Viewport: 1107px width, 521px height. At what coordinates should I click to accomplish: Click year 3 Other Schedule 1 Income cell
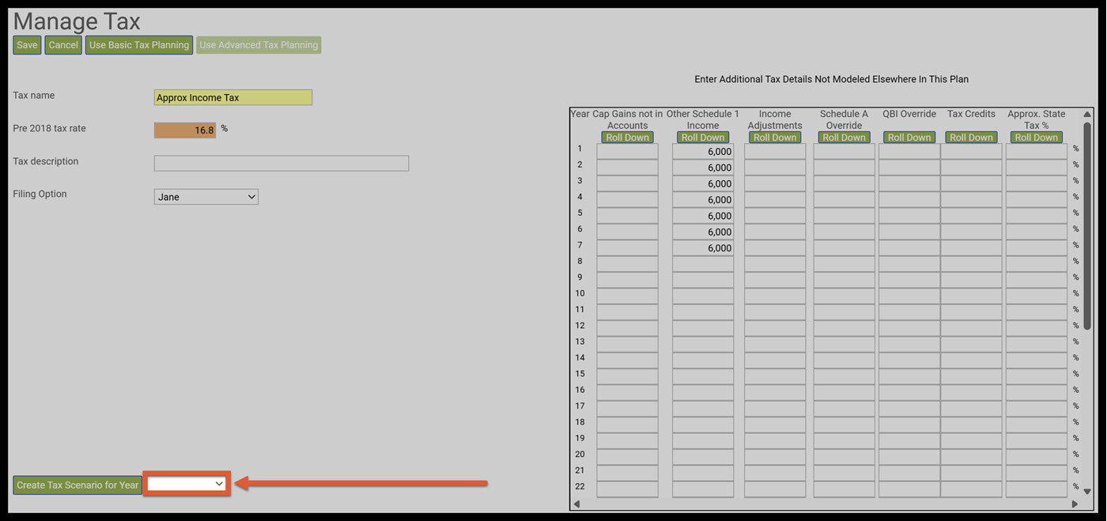(703, 183)
